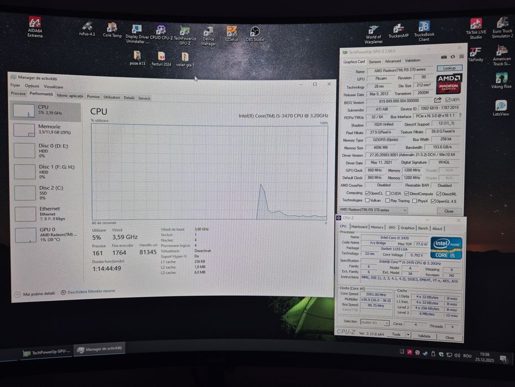Viewport: 515px width, 387px height.
Task: Open the facturi 2024 folder
Action: (161, 59)
